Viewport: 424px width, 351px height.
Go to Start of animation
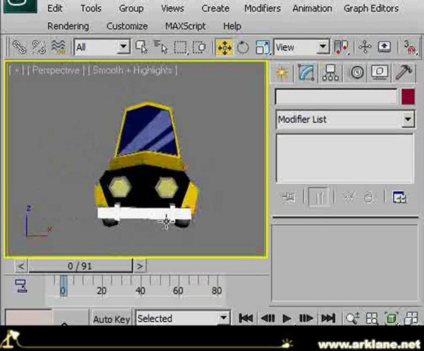click(x=246, y=318)
